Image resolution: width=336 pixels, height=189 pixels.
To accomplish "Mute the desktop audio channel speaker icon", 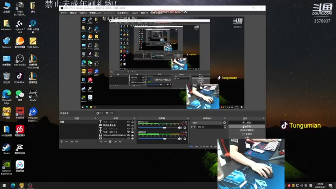I will [180, 139].
